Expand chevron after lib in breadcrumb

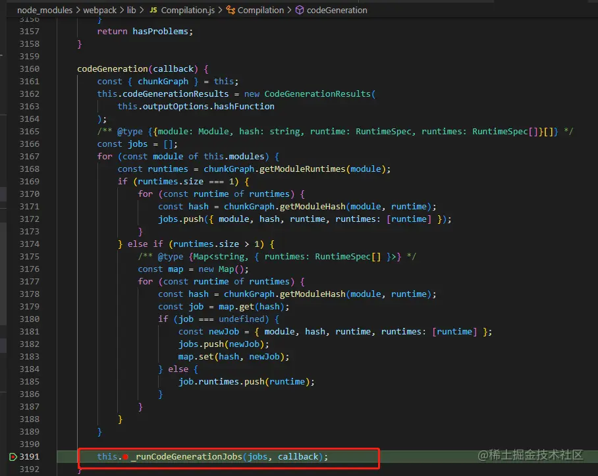click(x=142, y=11)
